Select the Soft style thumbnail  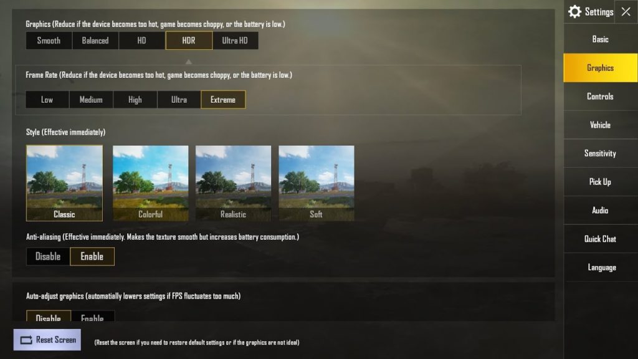tap(316, 183)
